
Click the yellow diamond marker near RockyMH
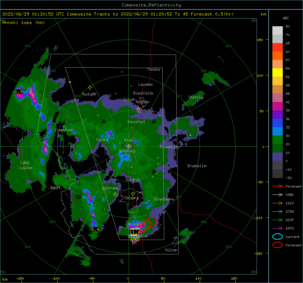(x=90, y=88)
